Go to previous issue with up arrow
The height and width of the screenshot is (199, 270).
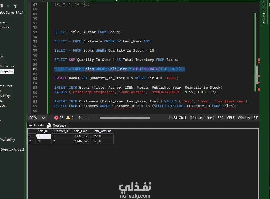[x=79, y=118]
